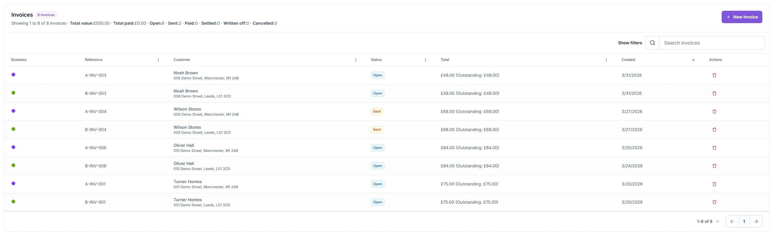The height and width of the screenshot is (236, 774).
Task: Click created date 3/25/2026
Action: pyautogui.click(x=632, y=148)
